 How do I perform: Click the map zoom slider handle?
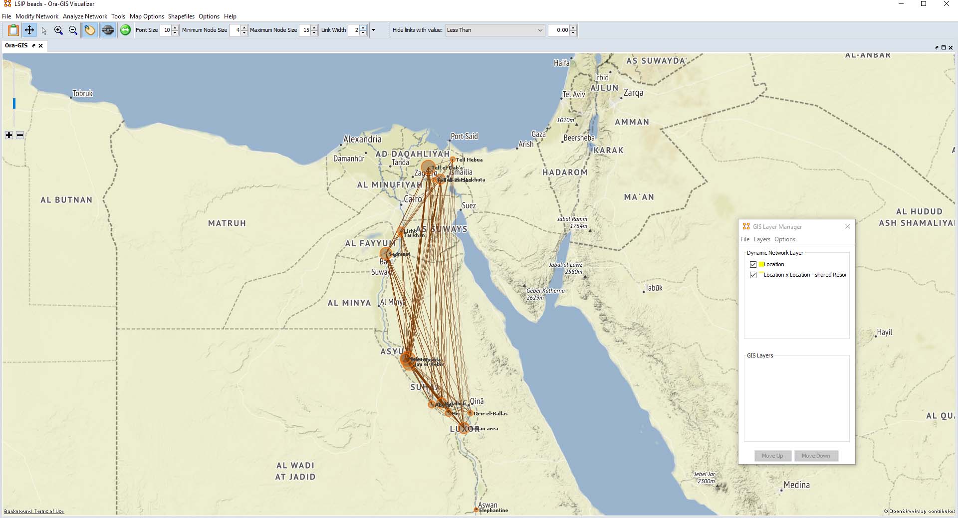[x=14, y=103]
